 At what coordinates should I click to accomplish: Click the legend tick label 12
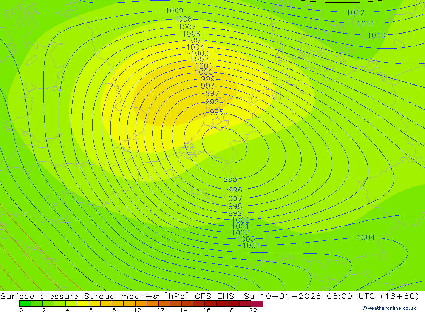(161, 310)
